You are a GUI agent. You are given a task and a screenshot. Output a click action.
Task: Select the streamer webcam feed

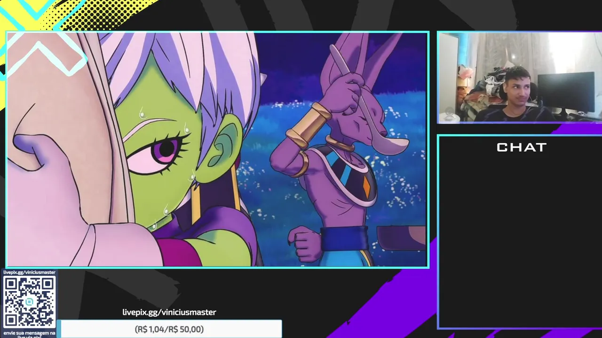[520, 77]
